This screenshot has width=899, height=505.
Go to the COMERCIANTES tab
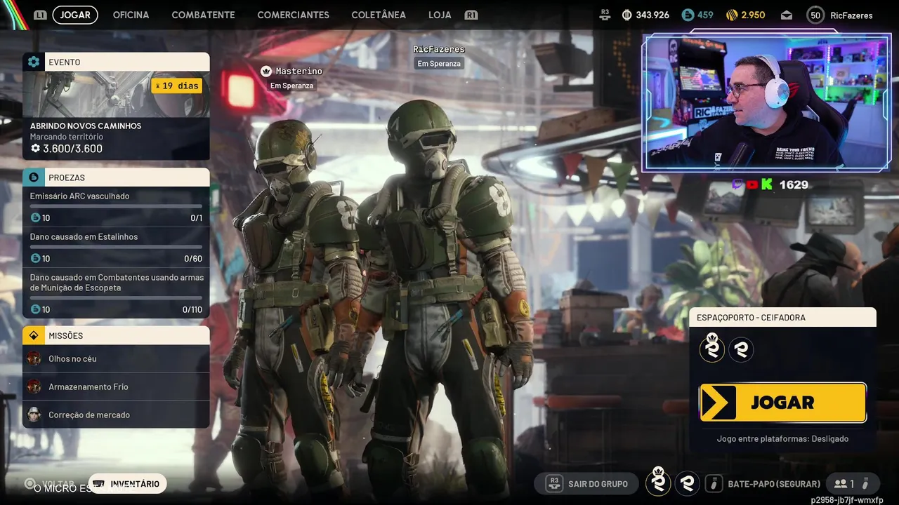click(293, 15)
